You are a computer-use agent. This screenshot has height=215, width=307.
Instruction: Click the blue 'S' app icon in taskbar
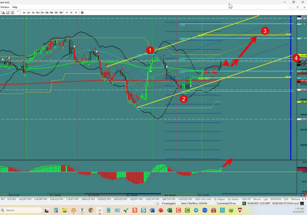(x=144, y=210)
